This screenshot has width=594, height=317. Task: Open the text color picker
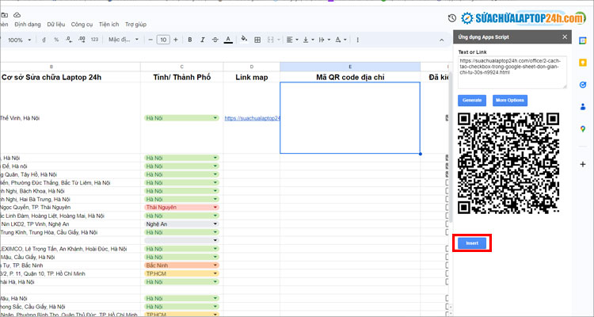(228, 40)
